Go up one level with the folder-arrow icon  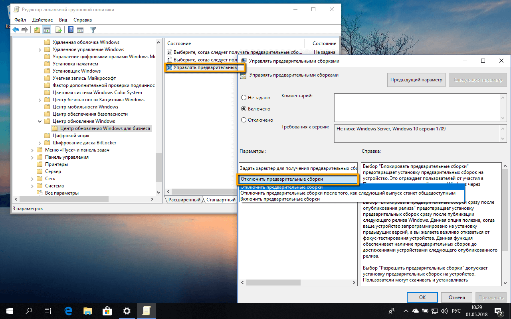(x=37, y=30)
